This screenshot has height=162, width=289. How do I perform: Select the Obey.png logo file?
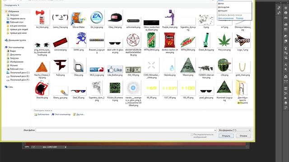79,65
